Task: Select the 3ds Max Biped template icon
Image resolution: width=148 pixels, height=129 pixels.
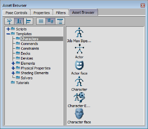Action: click(79, 32)
